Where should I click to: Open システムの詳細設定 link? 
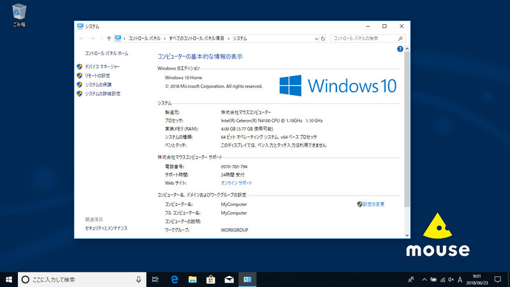(x=103, y=94)
